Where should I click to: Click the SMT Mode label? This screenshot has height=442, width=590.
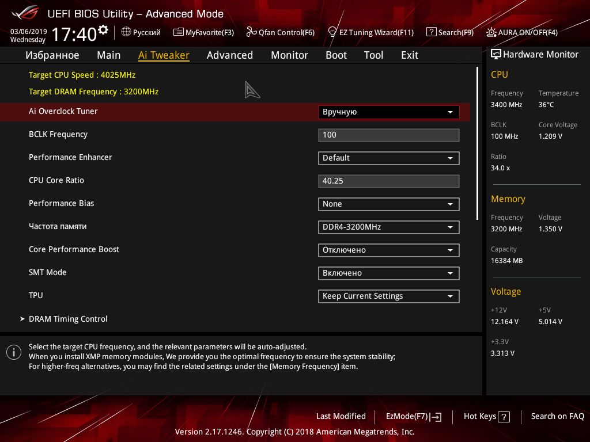click(x=47, y=272)
